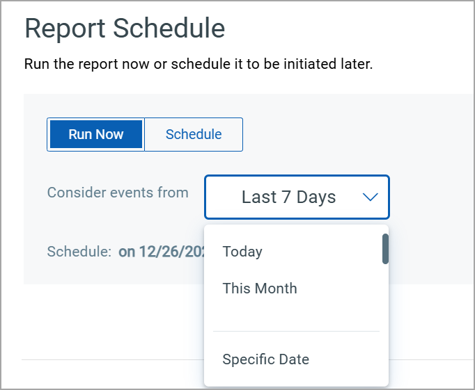Click the on 12/26 schedule date value

(x=162, y=252)
